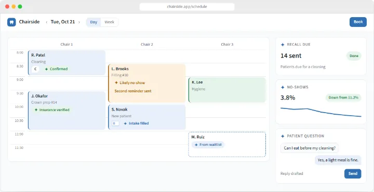The image size is (374, 192).
Task: Open the From waitlist tag on M. Ruiz
Action: click(x=208, y=145)
